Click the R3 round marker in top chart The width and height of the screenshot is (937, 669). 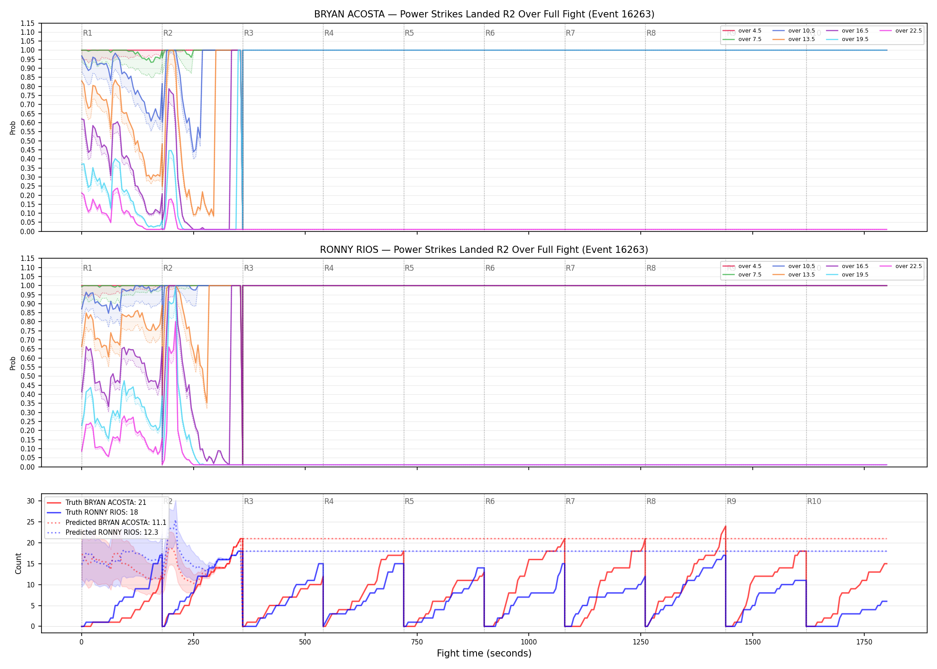(x=249, y=33)
